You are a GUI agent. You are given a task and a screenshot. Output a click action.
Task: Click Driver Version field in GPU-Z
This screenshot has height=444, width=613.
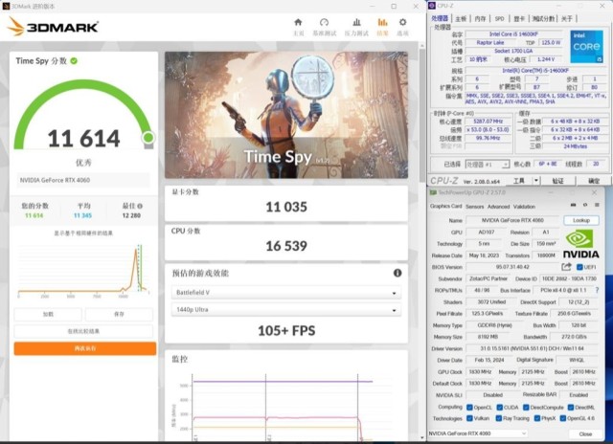click(533, 348)
